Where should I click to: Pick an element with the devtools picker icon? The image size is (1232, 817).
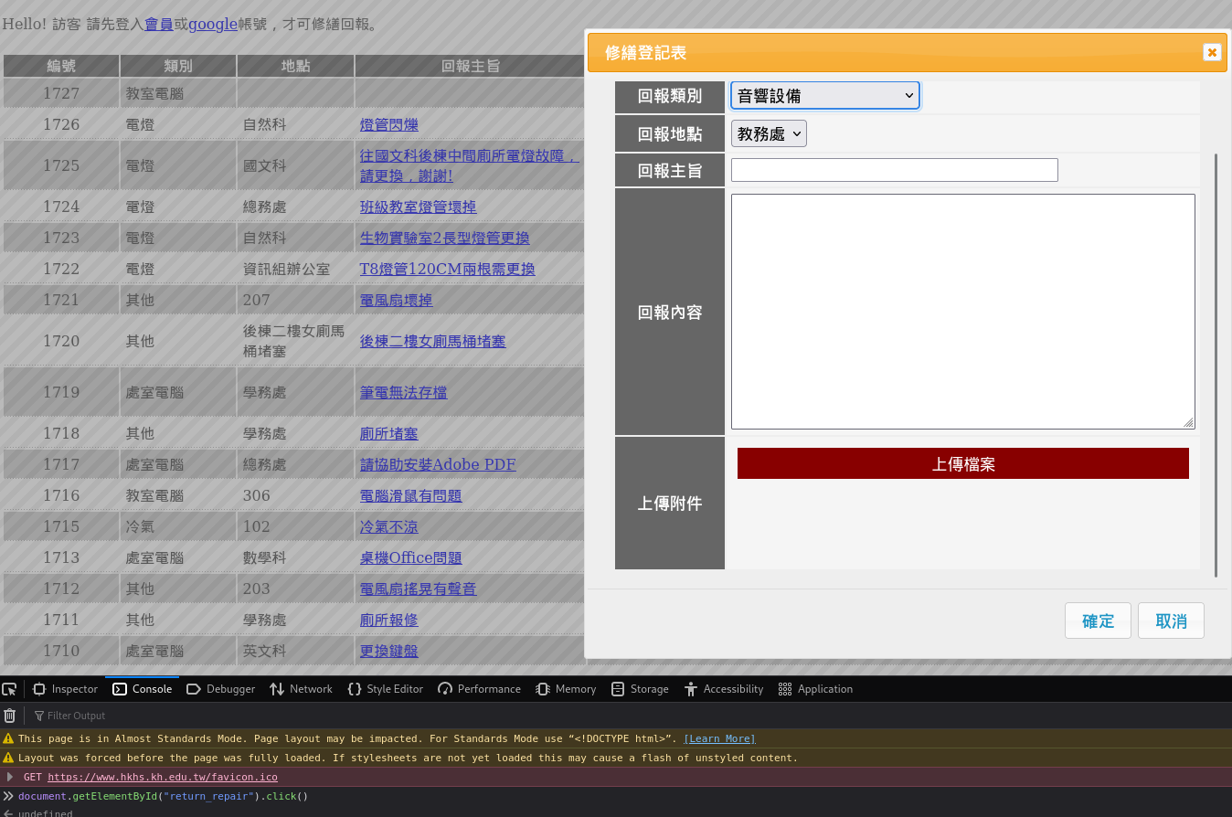tap(9, 689)
